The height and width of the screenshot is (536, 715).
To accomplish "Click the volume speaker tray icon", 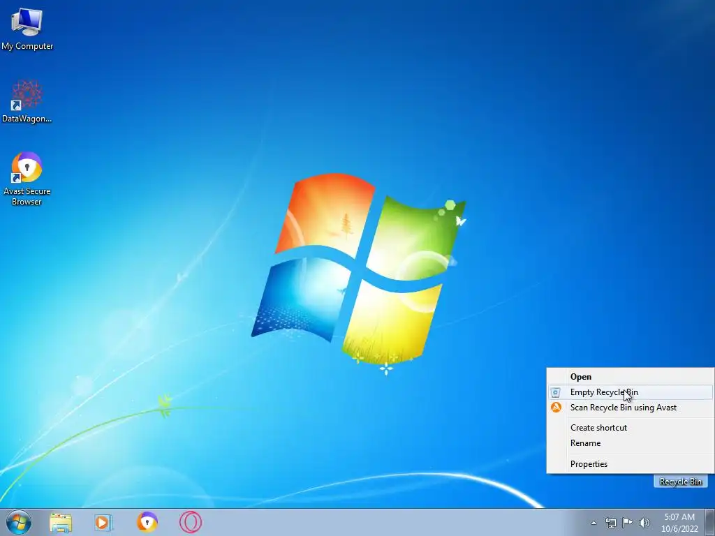I will pyautogui.click(x=644, y=523).
